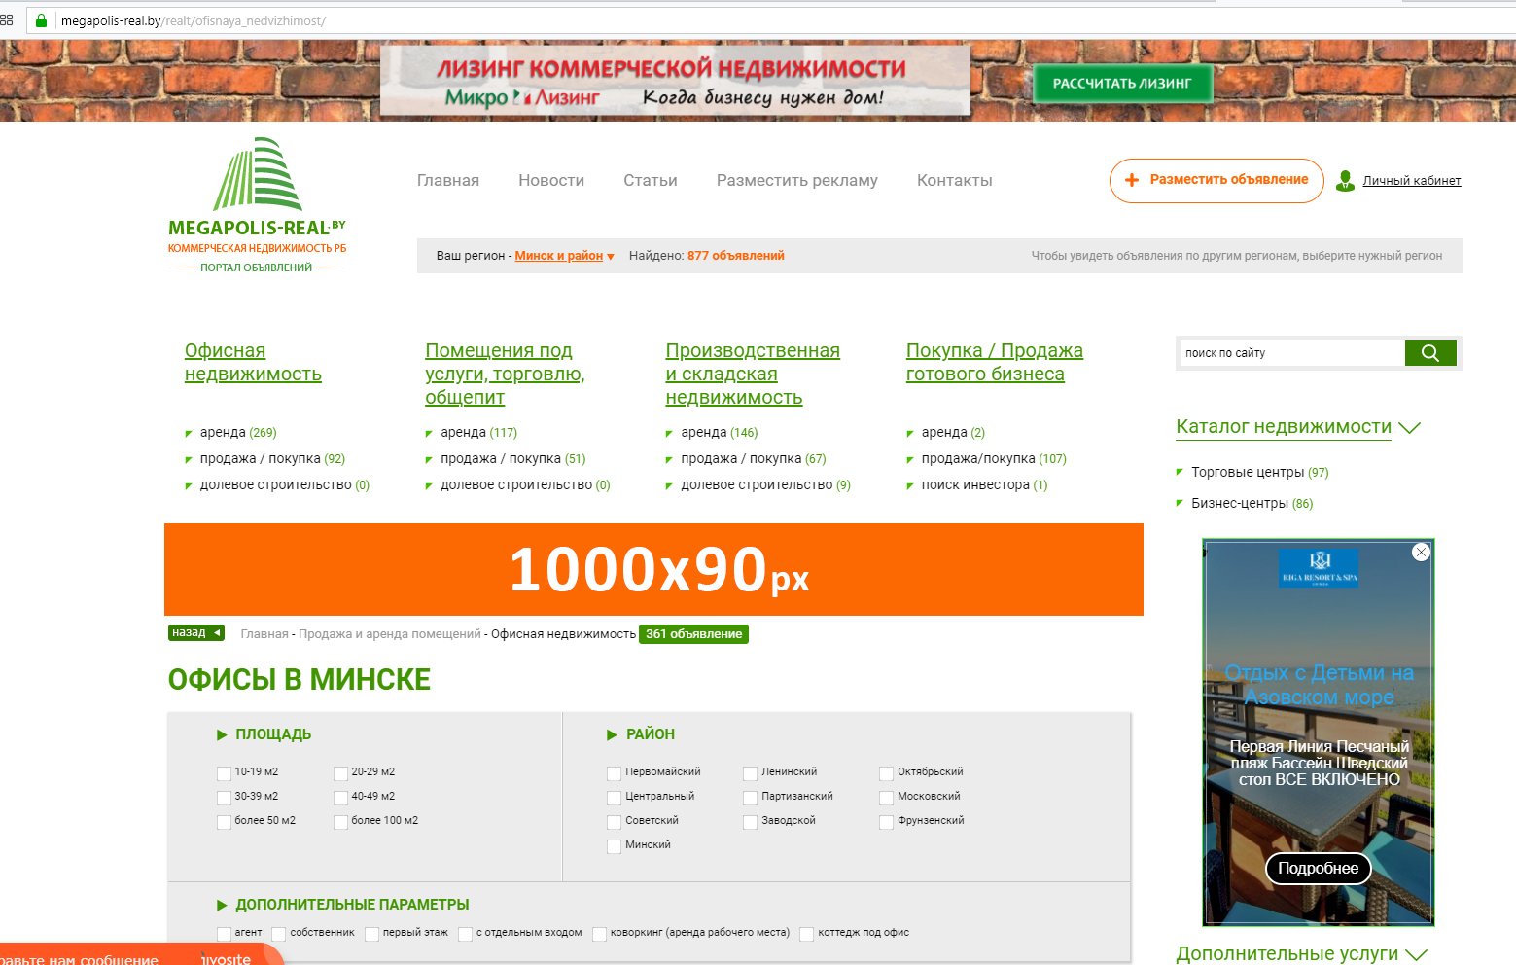
Task: Click the поиск по сайту search field
Action: [1290, 353]
